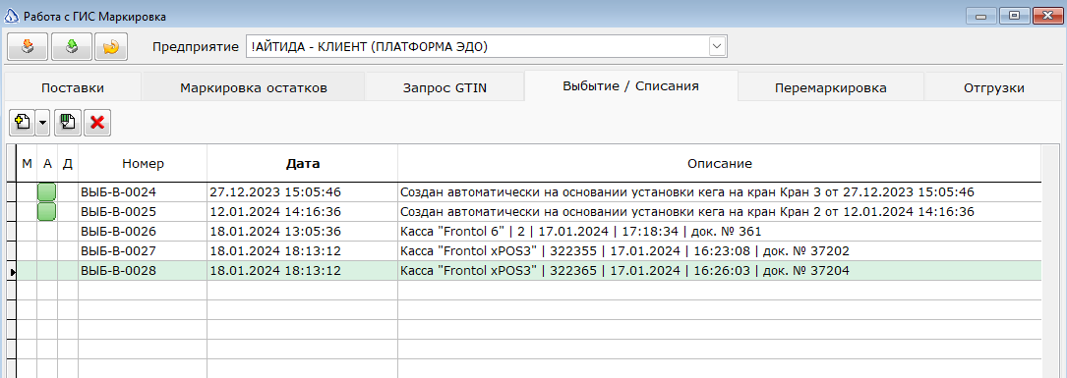Click the М column header
The width and height of the screenshot is (1067, 378).
28,163
